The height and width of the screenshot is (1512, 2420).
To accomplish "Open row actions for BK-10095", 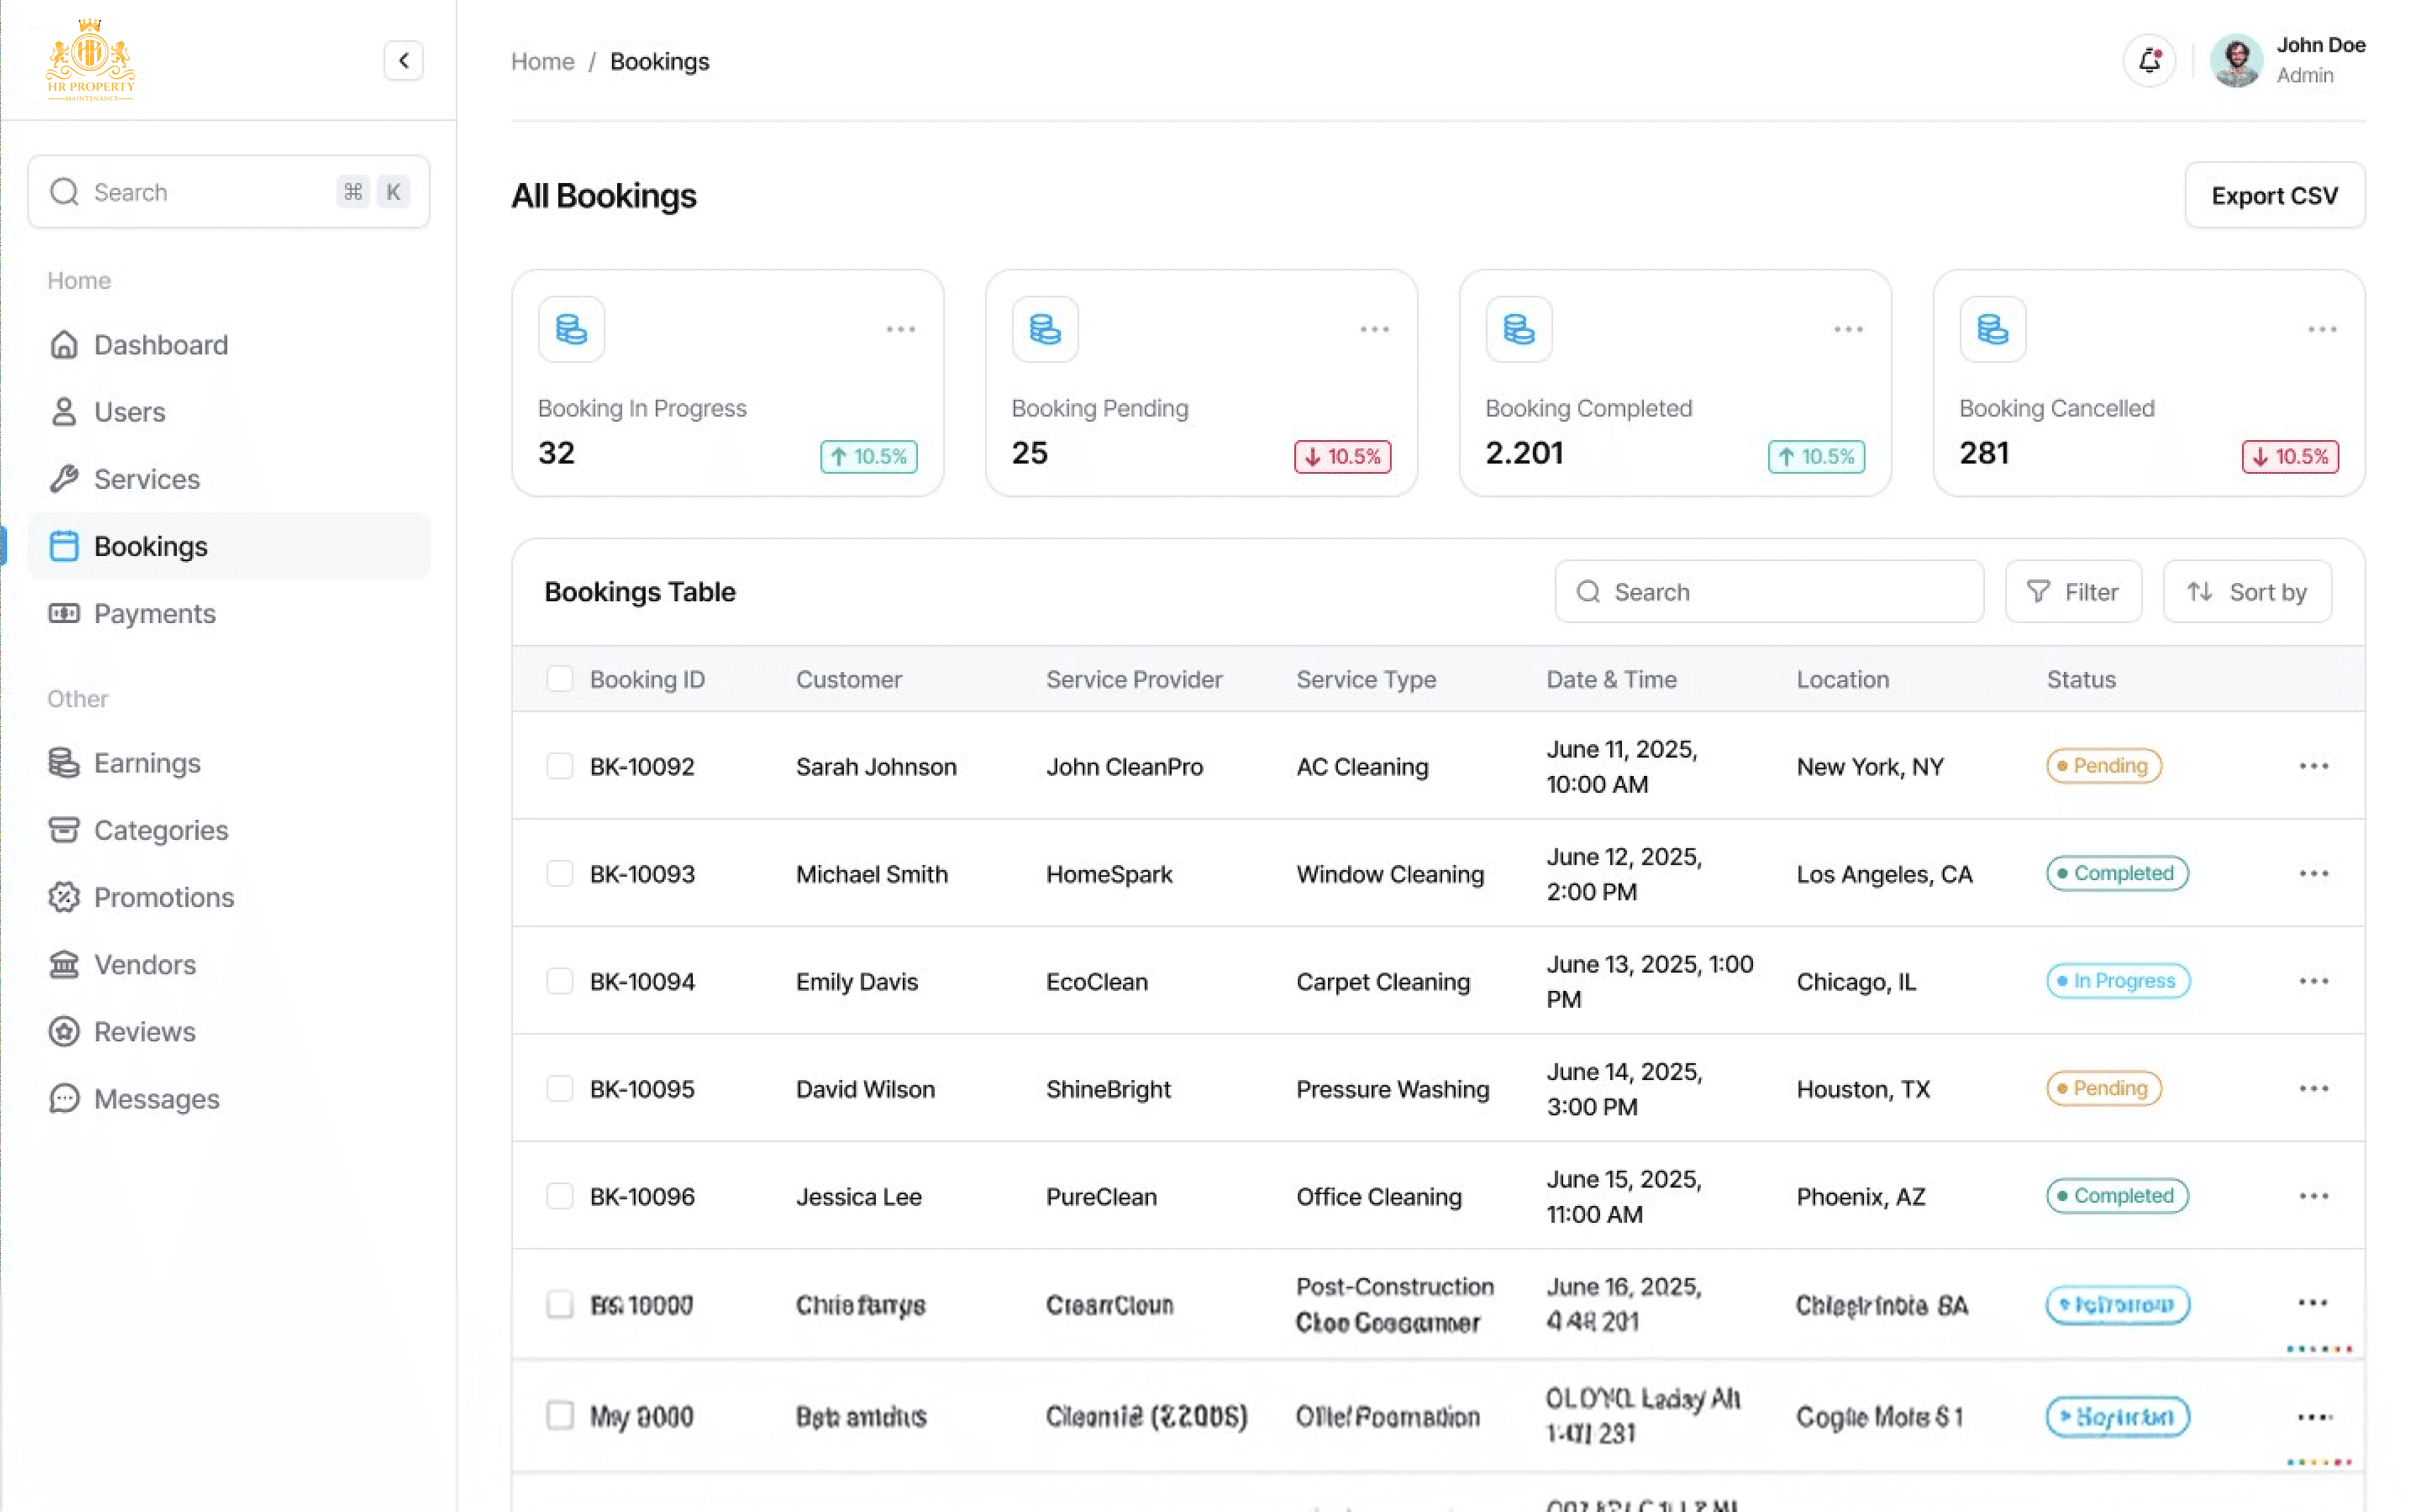I will point(2314,1088).
